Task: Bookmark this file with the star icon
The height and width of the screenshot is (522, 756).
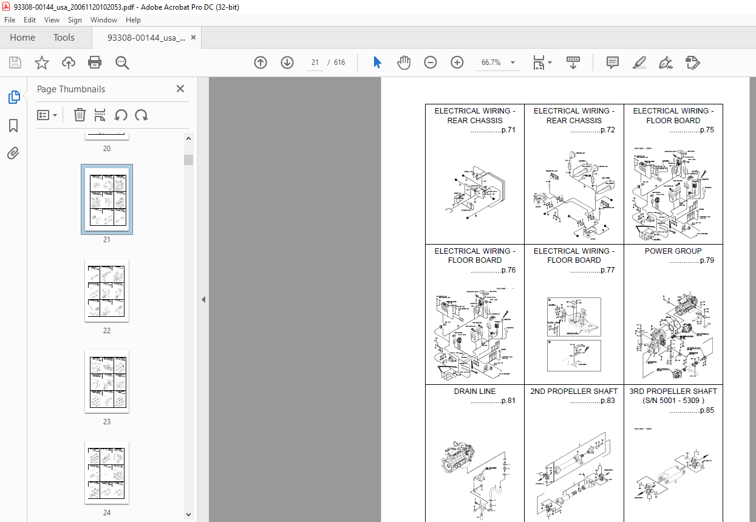Action: [x=42, y=63]
